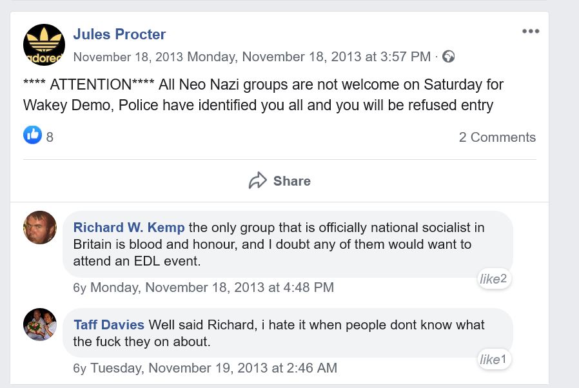Image resolution: width=579 pixels, height=388 pixels.
Task: Open Richard W. Kemp's avatar
Action: 40,228
